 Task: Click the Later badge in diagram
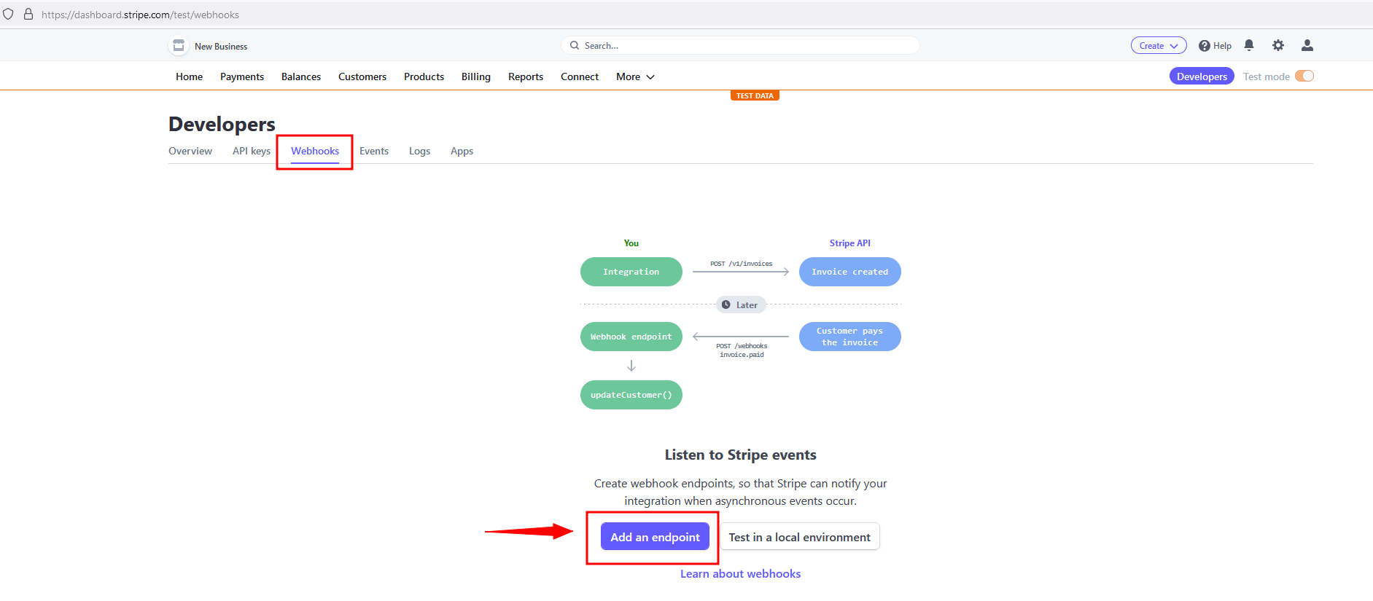click(x=741, y=305)
